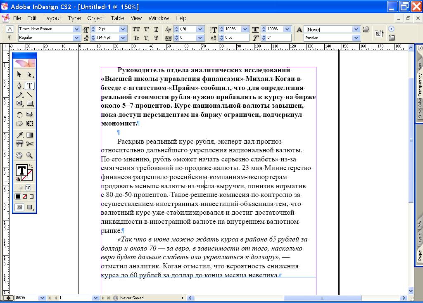Apply Color black swatch
This screenshot has width=423, height=303.
[18, 196]
